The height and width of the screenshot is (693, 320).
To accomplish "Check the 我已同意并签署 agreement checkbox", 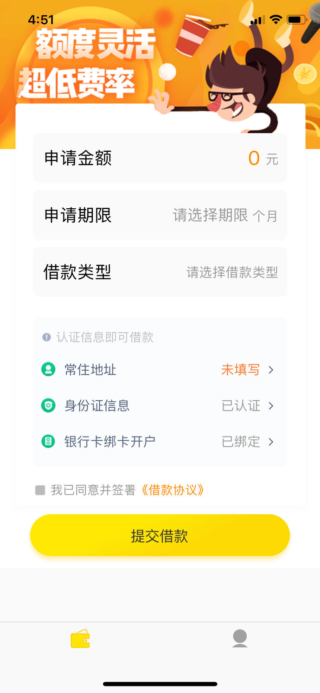I will click(x=40, y=490).
